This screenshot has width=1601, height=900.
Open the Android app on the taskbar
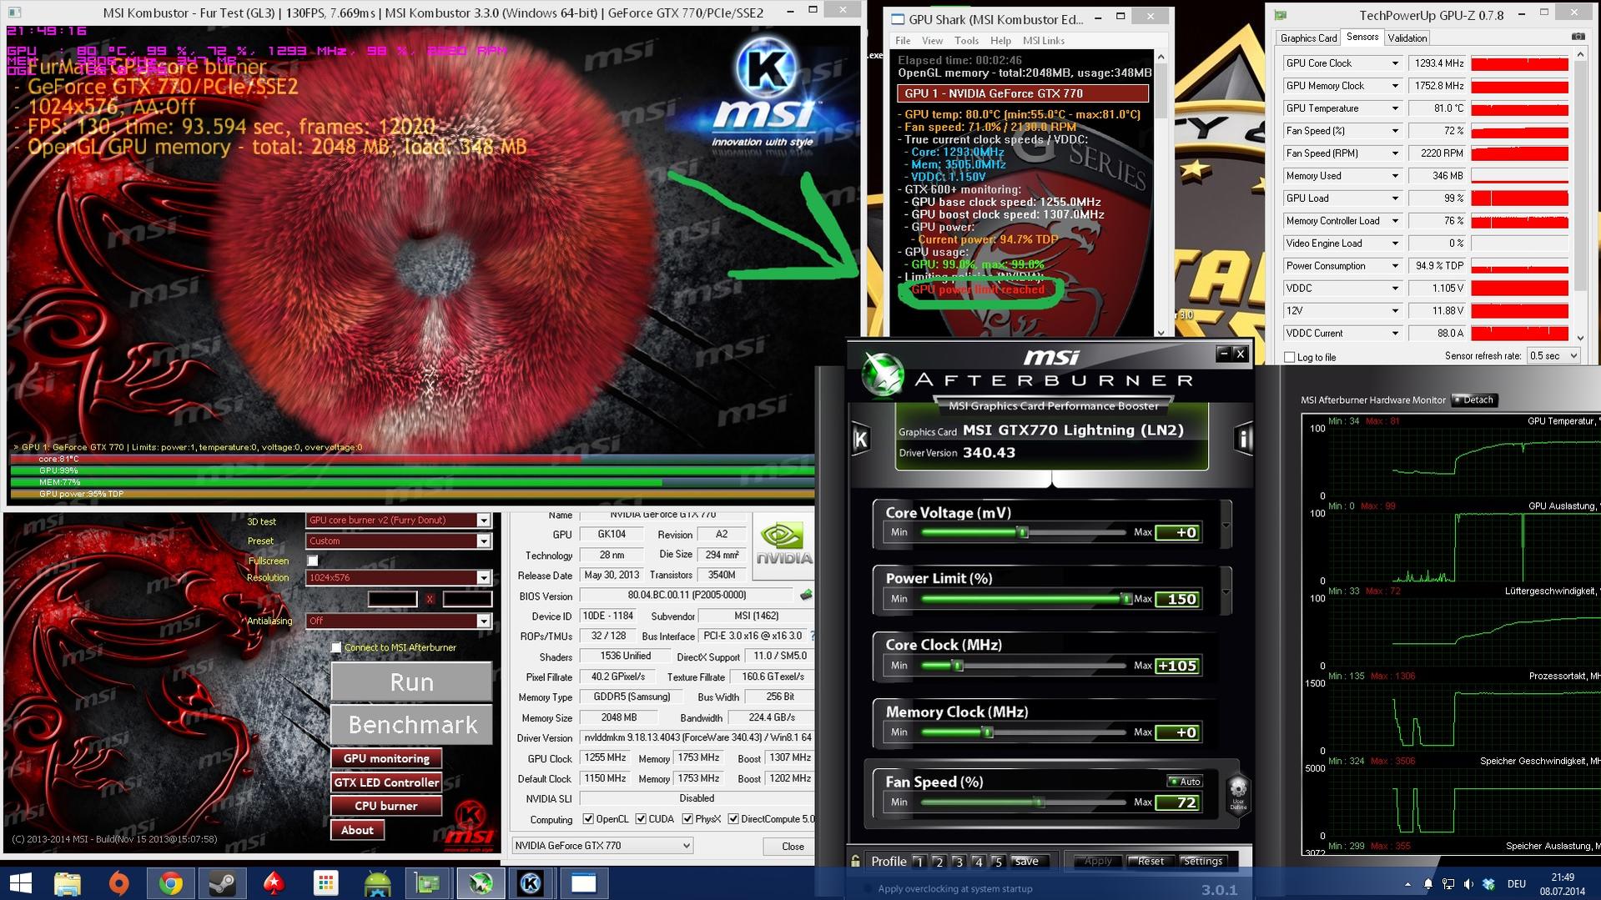378,883
